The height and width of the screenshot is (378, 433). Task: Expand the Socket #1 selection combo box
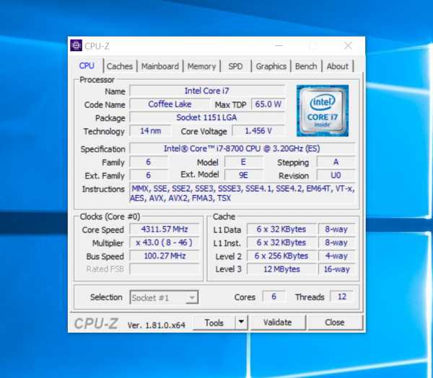[164, 297]
